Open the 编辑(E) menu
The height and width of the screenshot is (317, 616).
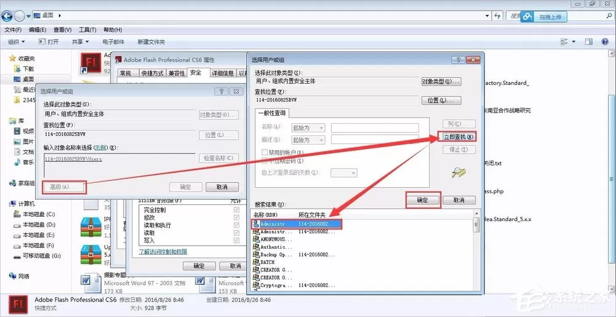[38, 30]
